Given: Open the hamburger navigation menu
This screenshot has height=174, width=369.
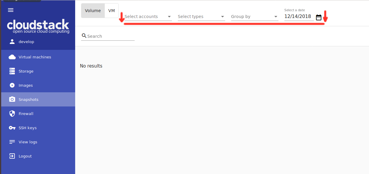Looking at the screenshot, I should tap(11, 10).
